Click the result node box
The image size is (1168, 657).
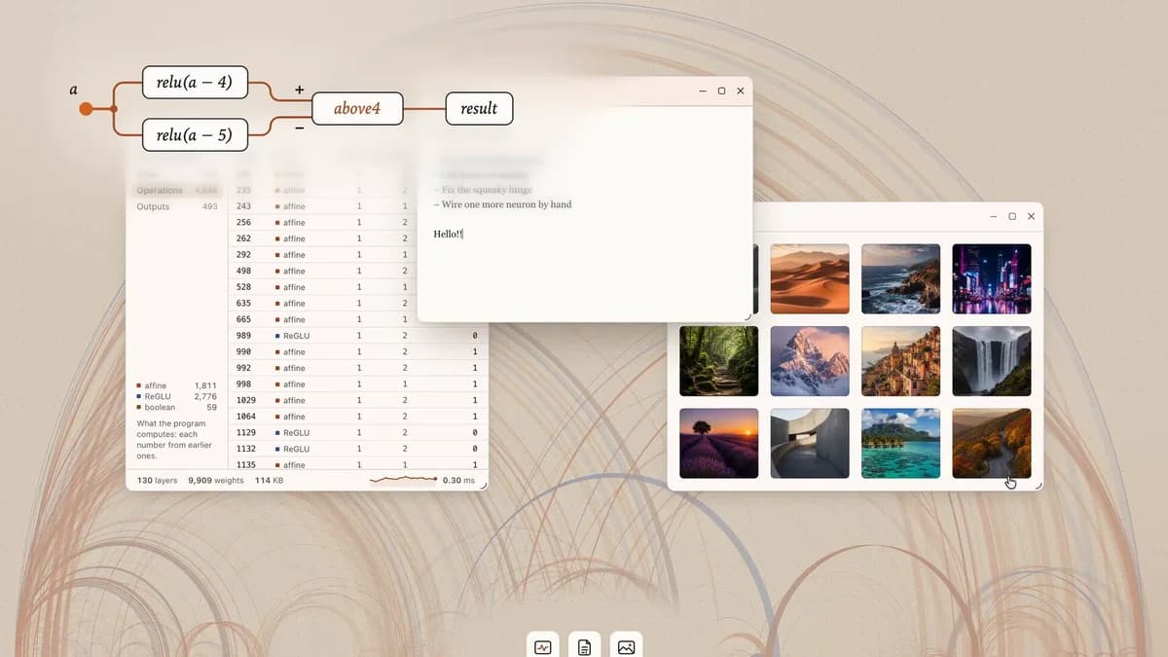[x=479, y=108]
